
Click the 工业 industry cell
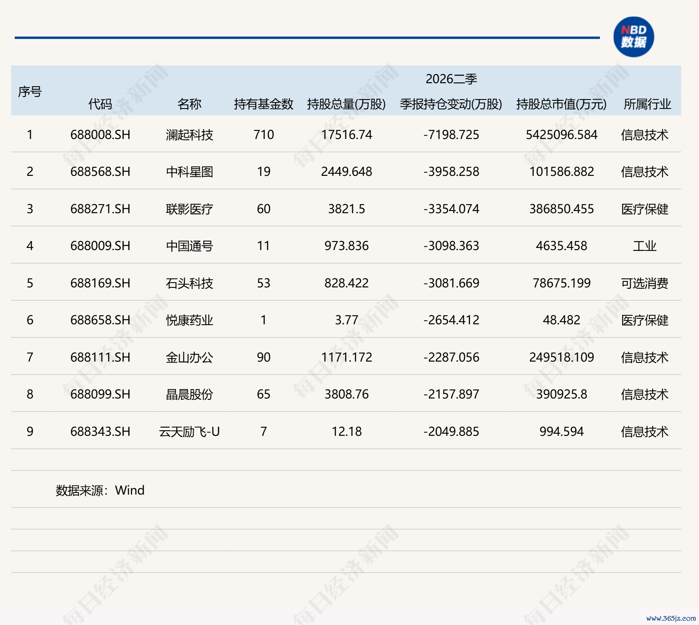click(x=645, y=246)
